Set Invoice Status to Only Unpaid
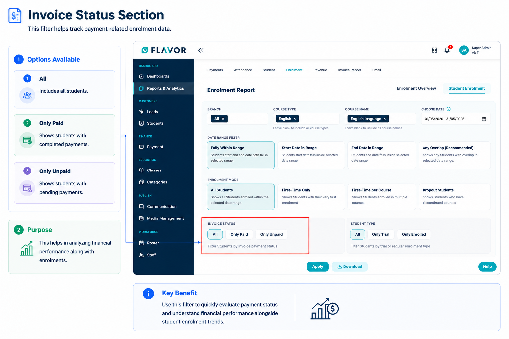Image resolution: width=509 pixels, height=339 pixels. pos(271,234)
